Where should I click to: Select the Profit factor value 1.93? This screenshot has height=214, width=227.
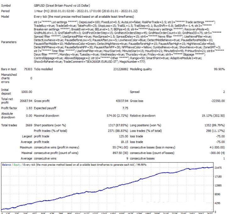29,108
